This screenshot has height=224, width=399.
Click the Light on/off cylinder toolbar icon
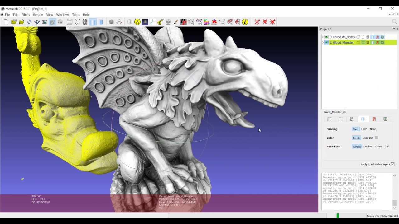pos(101,22)
